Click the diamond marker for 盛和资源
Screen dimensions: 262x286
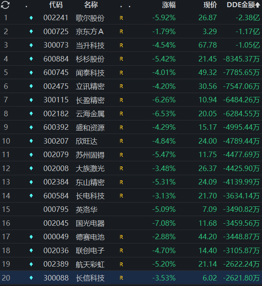tap(31, 127)
